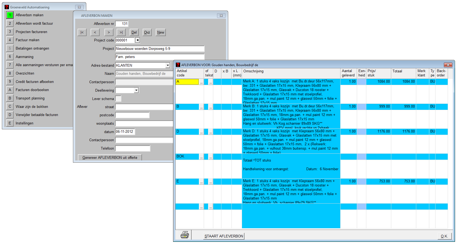461x251 pixels.
Task: Open the Adres-bestand dropdown
Action: coord(168,65)
